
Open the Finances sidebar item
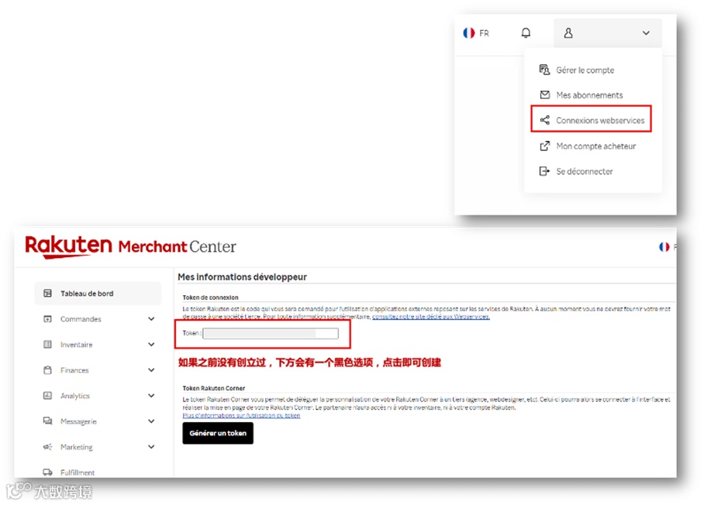(x=74, y=370)
